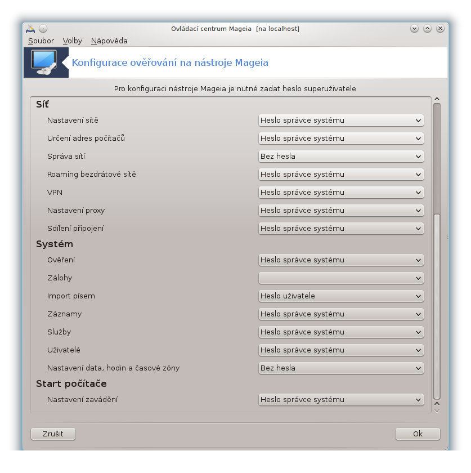Click the Start počítače section heading
This screenshot has height=473, width=471.
pos(71,383)
